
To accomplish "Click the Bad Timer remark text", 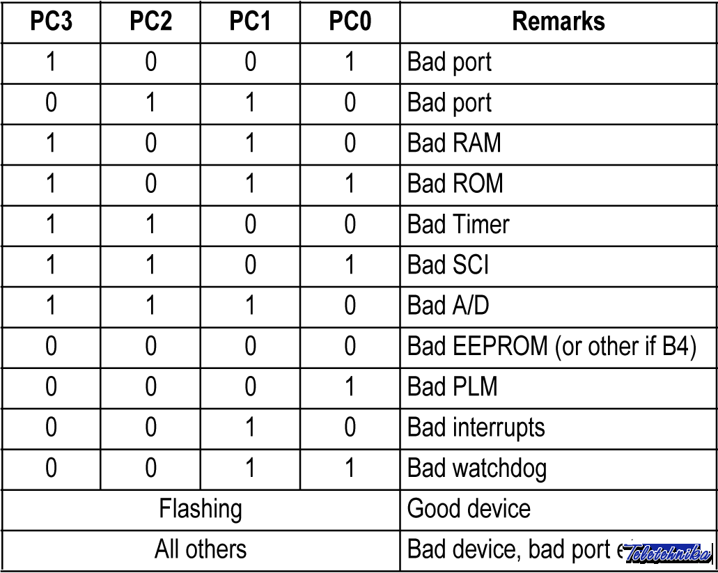I will 458,224.
